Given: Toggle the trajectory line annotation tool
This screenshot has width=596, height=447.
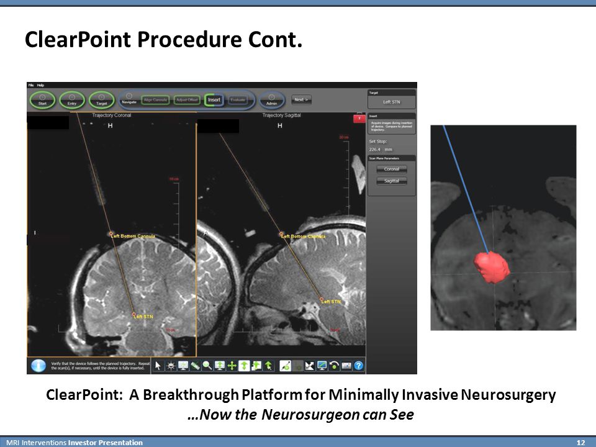Looking at the screenshot, I should (x=286, y=366).
